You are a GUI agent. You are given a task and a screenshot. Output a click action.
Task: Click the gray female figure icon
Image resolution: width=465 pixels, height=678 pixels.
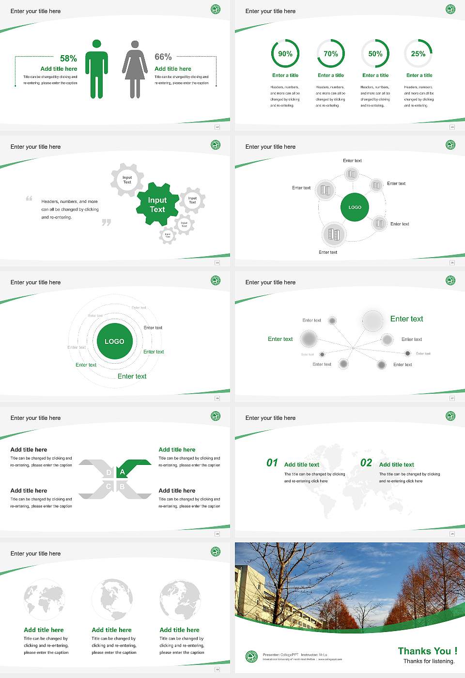[135, 69]
